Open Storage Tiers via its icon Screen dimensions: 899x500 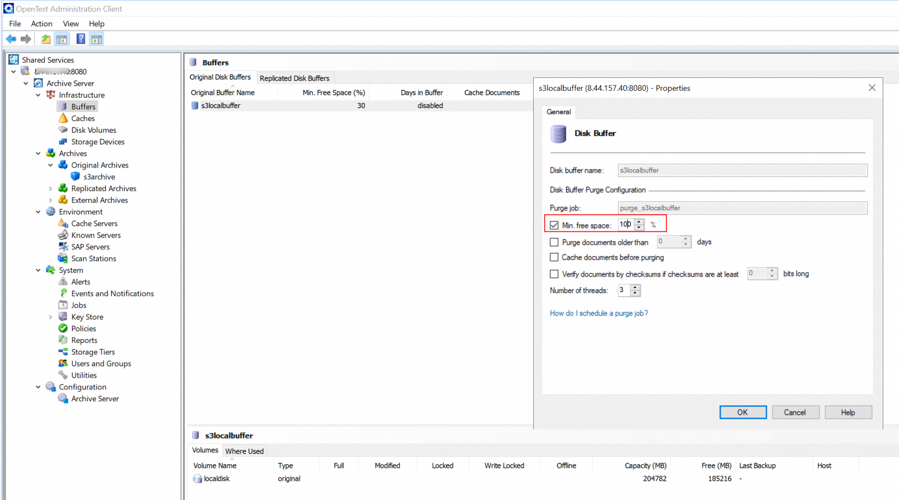63,352
